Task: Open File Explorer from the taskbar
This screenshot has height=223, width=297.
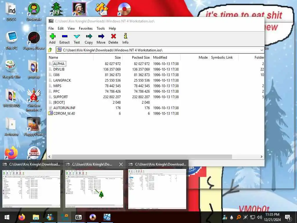Action: [x=36, y=217]
